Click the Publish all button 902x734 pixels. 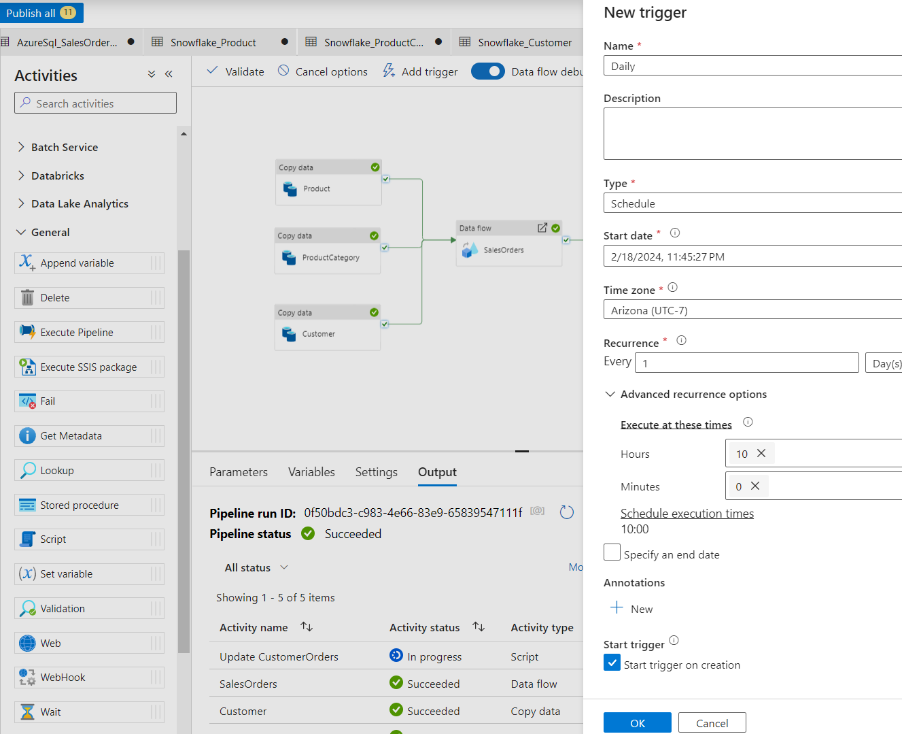coord(41,13)
